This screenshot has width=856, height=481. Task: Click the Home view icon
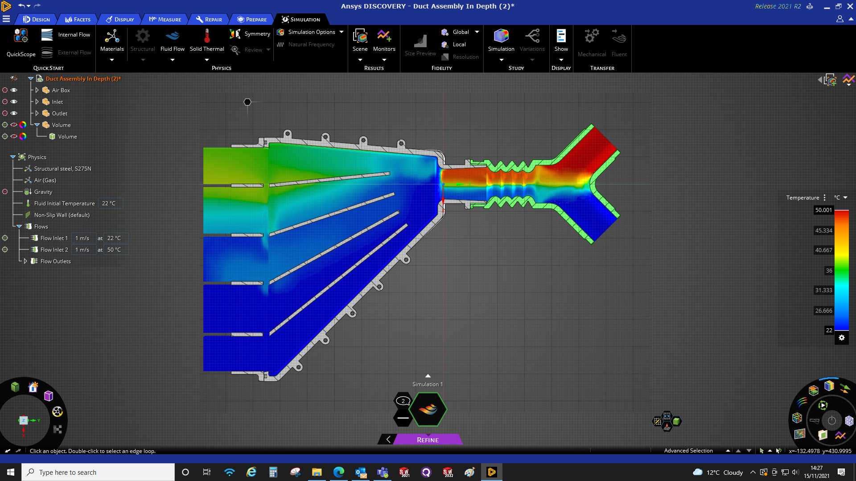pos(33,387)
